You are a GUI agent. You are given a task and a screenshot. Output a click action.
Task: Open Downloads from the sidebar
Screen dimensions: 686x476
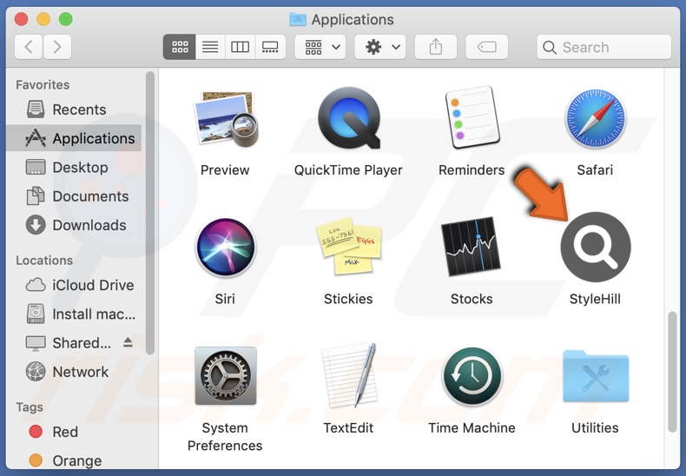[x=75, y=225]
